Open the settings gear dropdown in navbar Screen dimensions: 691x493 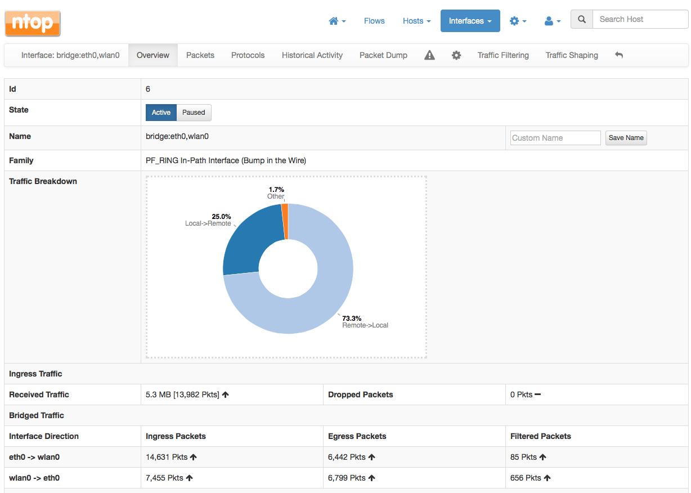pyautogui.click(x=518, y=21)
